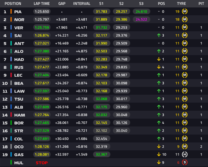Select driver name NOR
The width and height of the screenshot is (208, 167).
click(19, 20)
